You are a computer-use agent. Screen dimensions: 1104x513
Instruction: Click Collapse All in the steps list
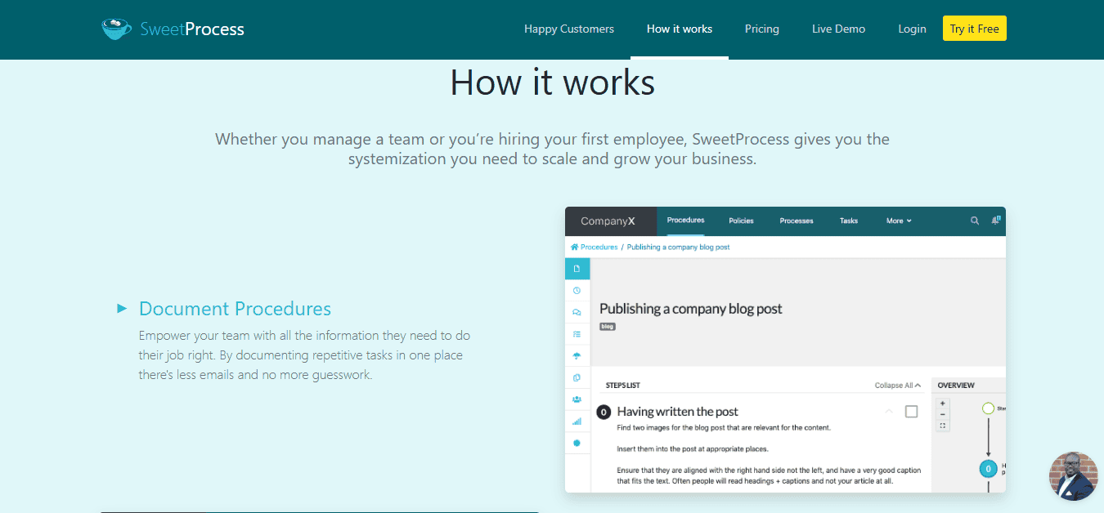[898, 386]
